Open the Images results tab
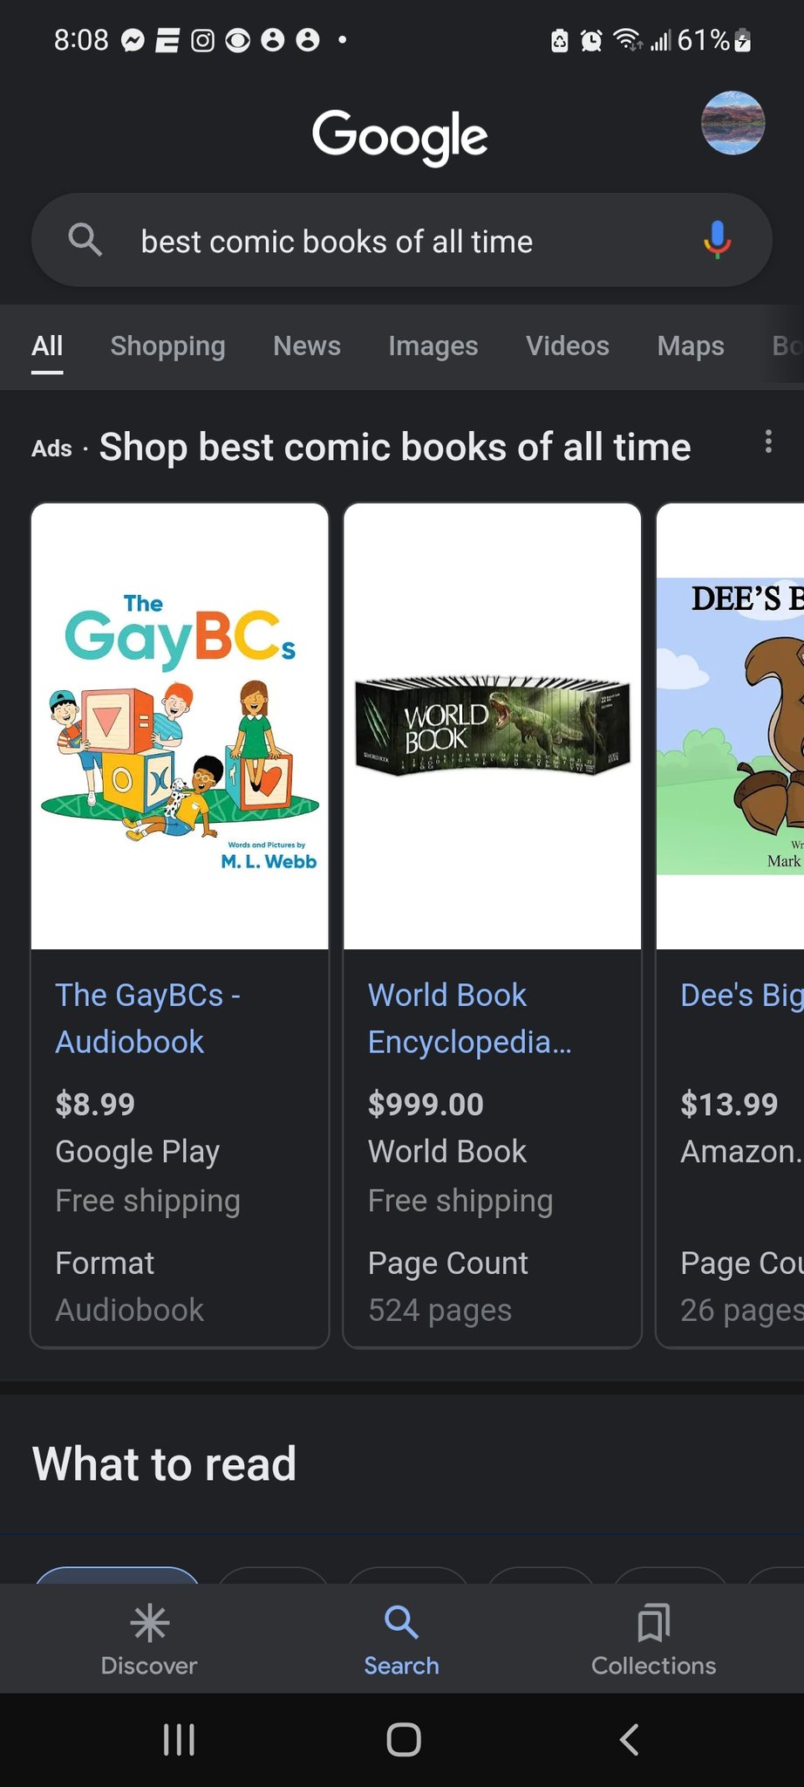 pos(433,346)
